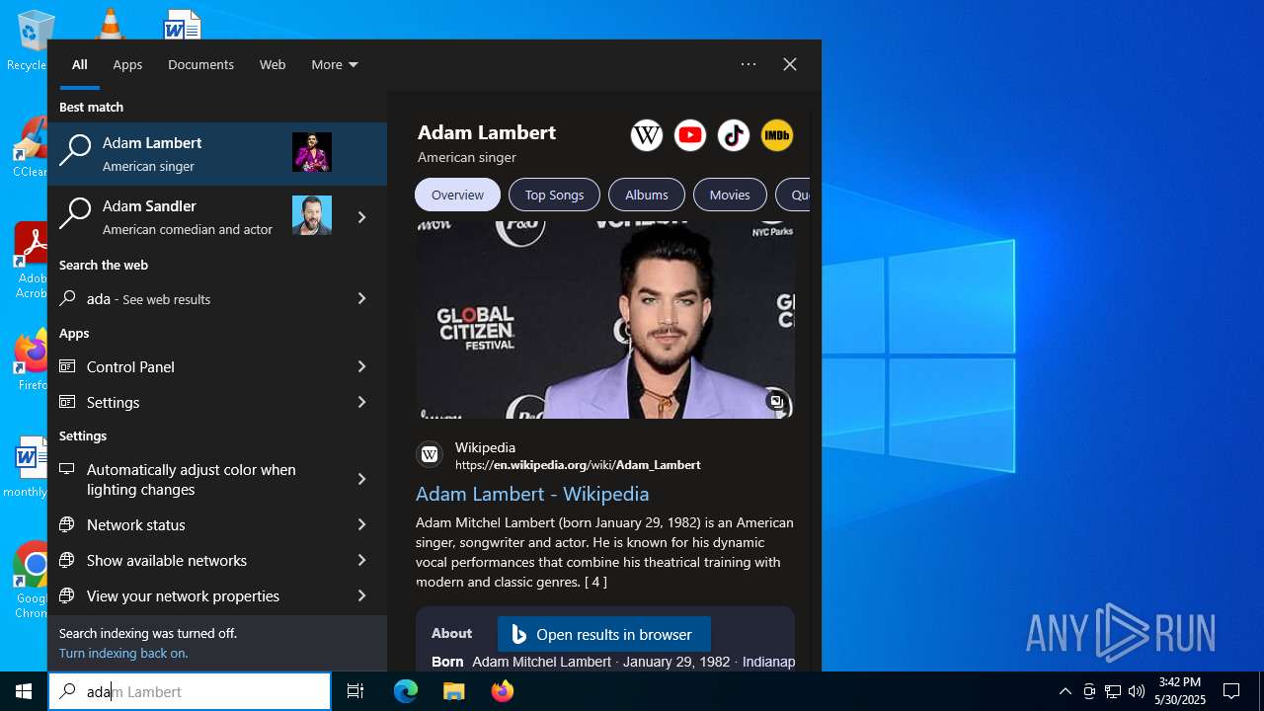1264x711 pixels.
Task: Expand the Control Panel result arrow
Action: tap(361, 366)
